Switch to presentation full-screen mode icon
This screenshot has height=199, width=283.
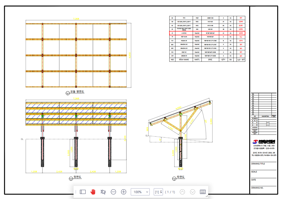[x=203, y=192]
